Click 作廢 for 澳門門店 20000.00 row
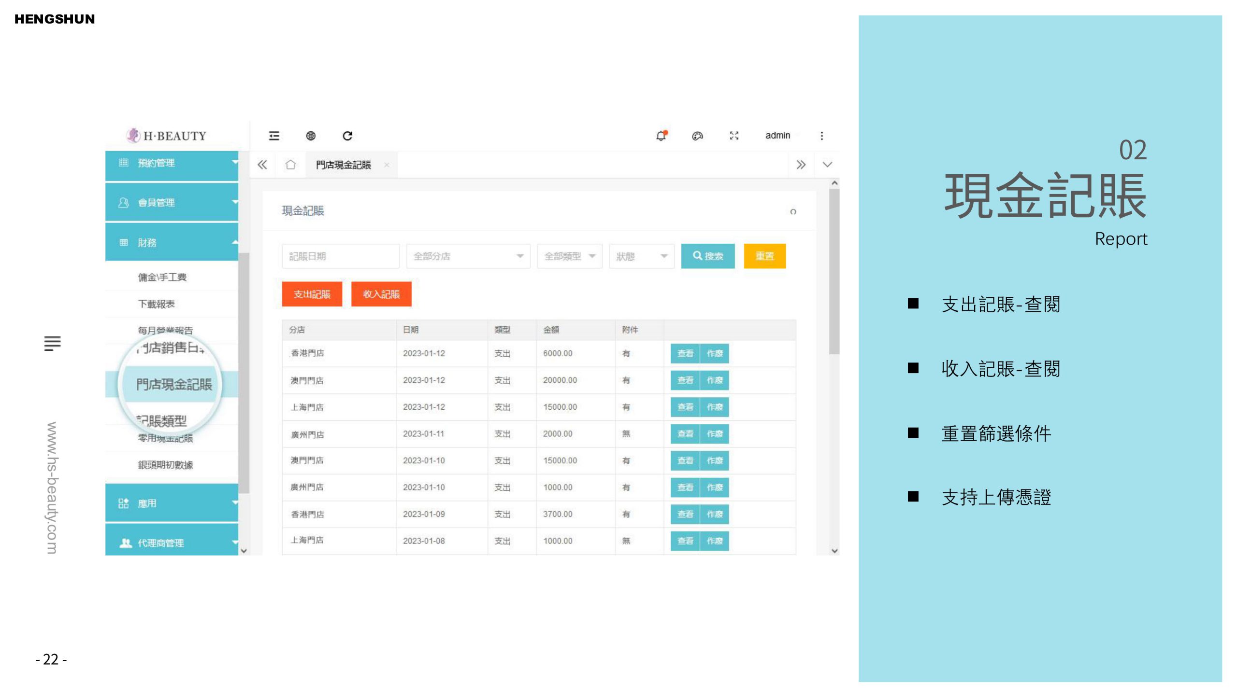The height and width of the screenshot is (695, 1237). pos(715,380)
